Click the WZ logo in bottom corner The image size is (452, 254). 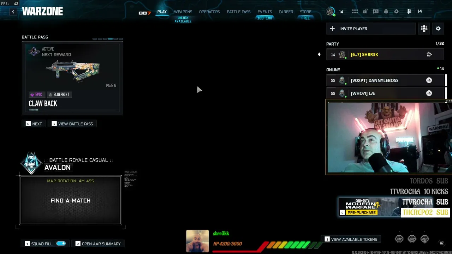(x=441, y=243)
